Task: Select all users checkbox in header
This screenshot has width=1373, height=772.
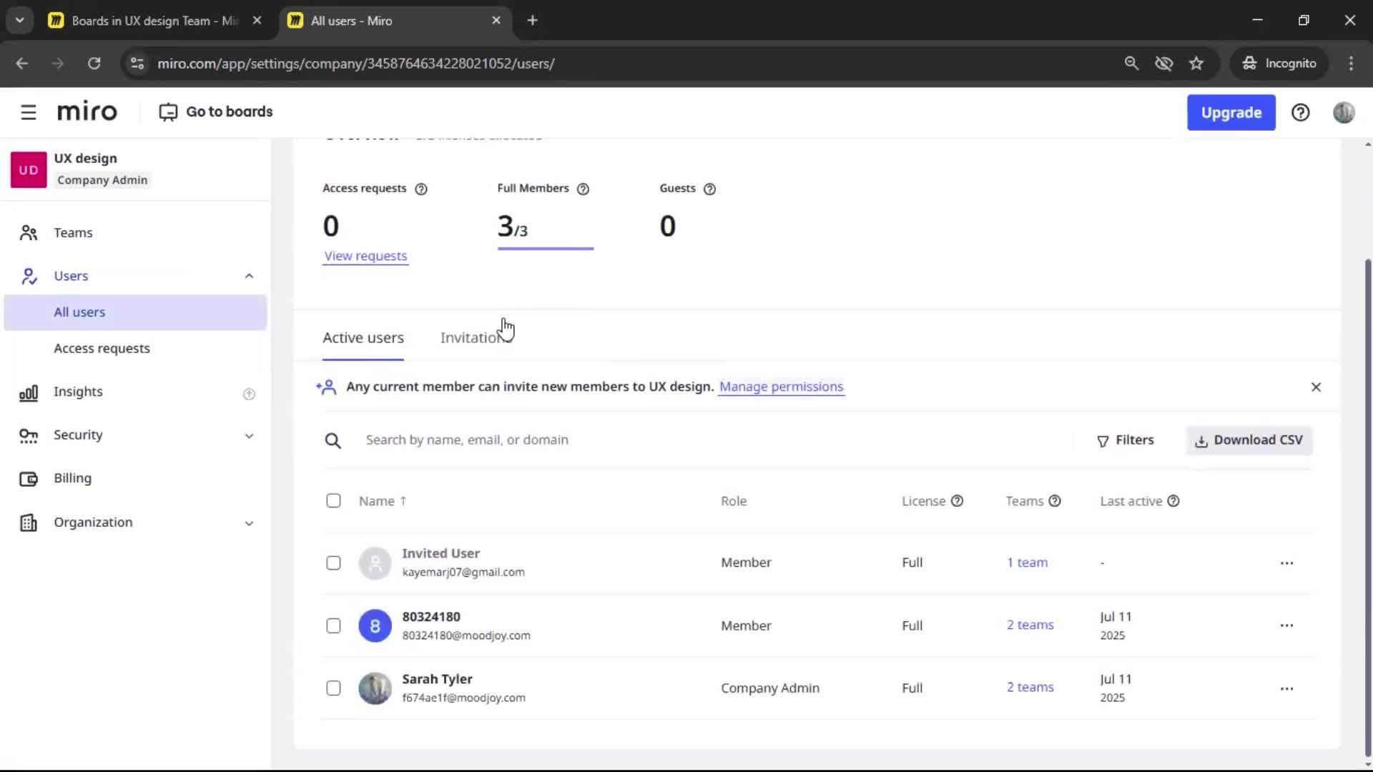Action: 333,500
